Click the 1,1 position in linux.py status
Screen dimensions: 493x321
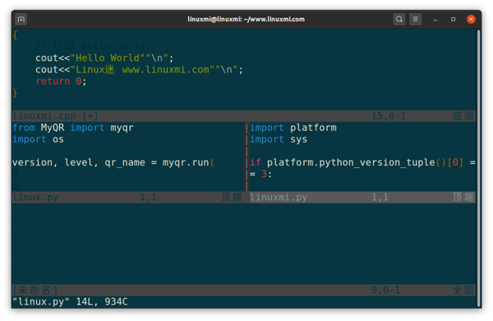tap(148, 198)
